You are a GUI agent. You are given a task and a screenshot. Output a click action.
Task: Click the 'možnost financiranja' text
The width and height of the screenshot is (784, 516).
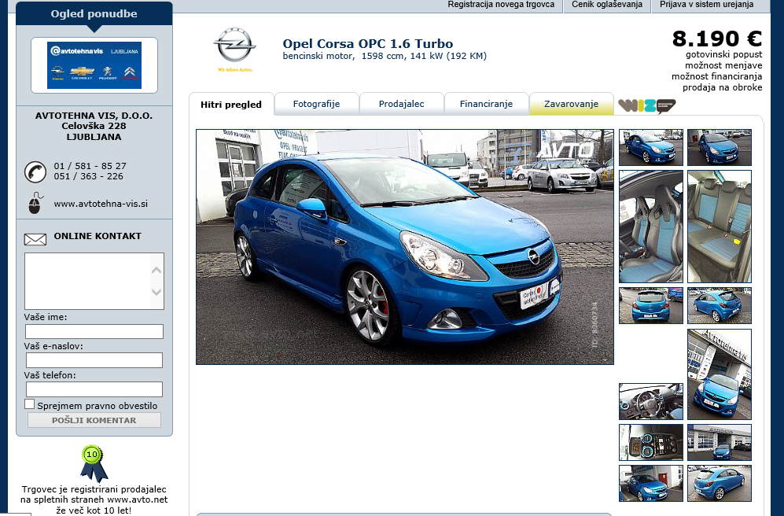point(717,76)
